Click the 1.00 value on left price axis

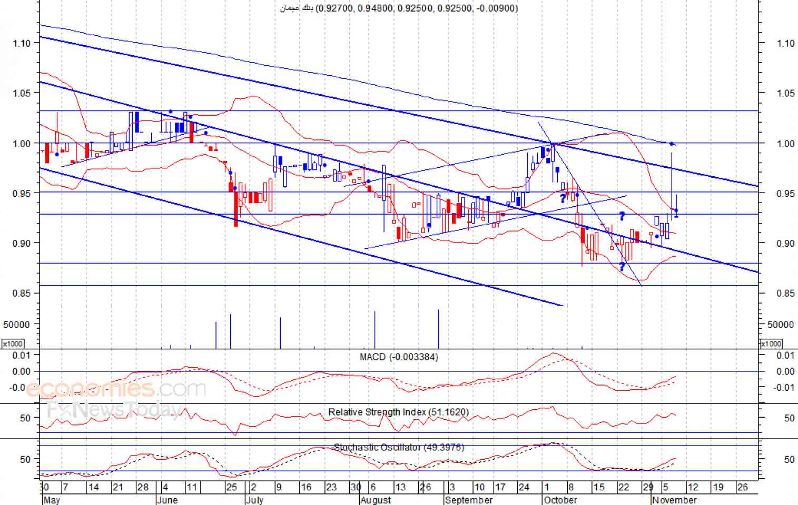22,143
